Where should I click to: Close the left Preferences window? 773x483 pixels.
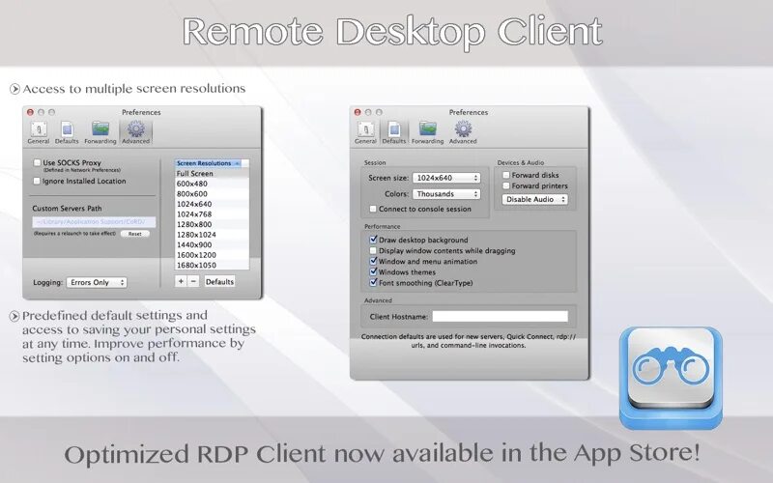(x=31, y=112)
